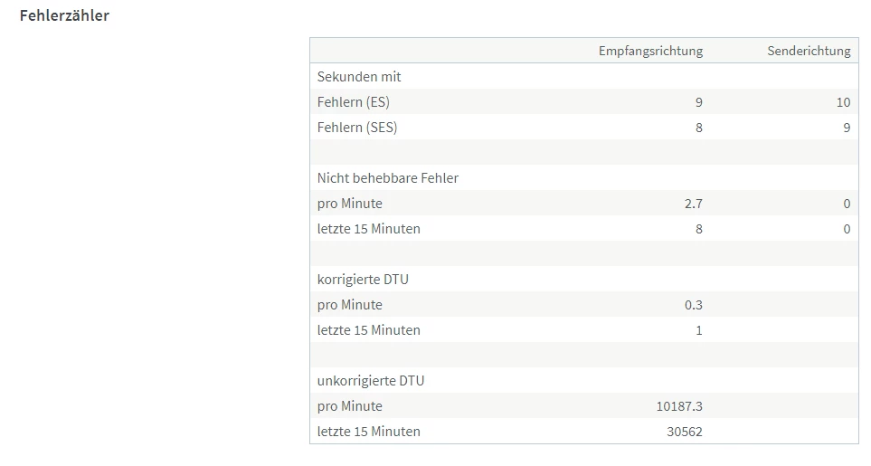The width and height of the screenshot is (871, 466).
Task: Click the Fehlern (SES) row label
Action: 357,128
